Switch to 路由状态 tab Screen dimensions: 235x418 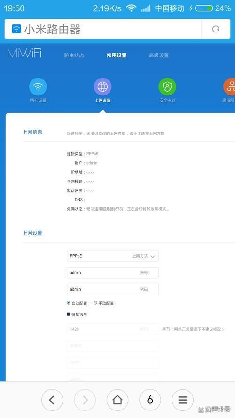pyautogui.click(x=74, y=55)
